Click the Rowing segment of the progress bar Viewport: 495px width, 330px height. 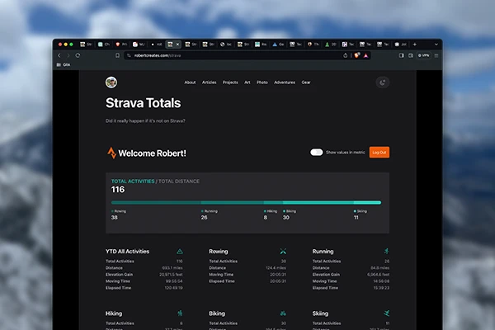156,202
